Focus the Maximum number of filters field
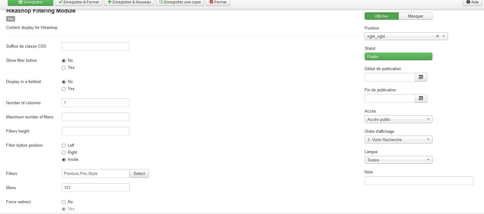This screenshot has height=214, width=484. (x=95, y=117)
